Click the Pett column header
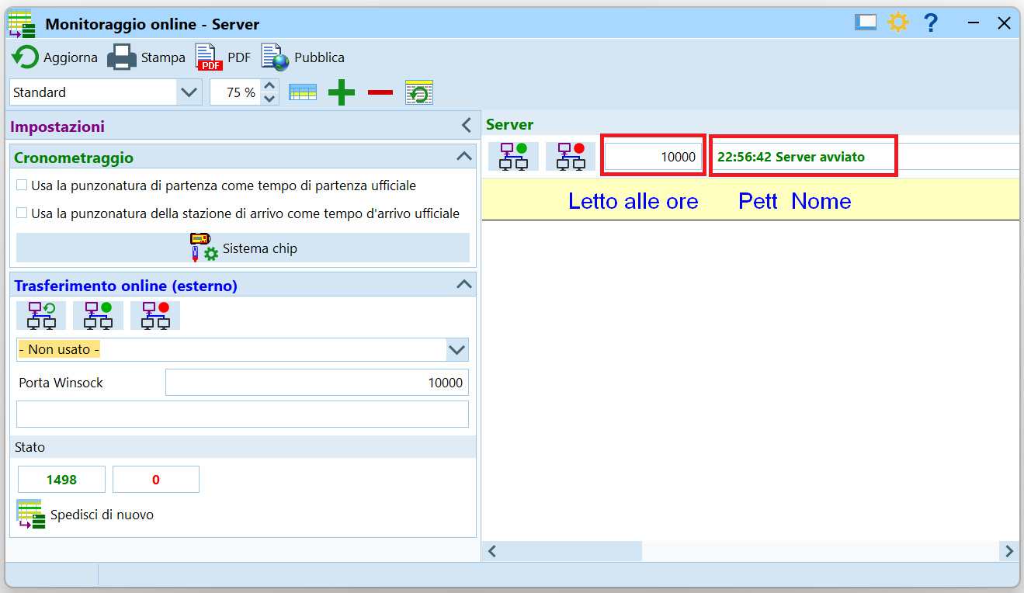 [758, 201]
